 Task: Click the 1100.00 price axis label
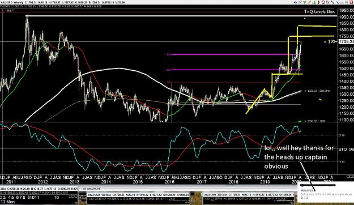point(346,120)
